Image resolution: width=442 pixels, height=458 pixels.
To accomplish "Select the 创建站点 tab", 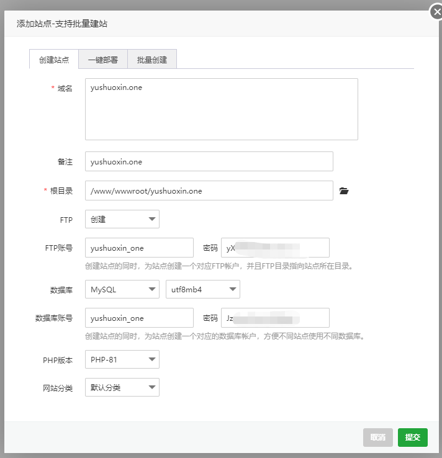I will pyautogui.click(x=54, y=60).
